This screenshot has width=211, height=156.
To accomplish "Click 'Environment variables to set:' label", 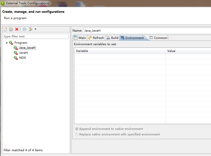I will [95, 44].
